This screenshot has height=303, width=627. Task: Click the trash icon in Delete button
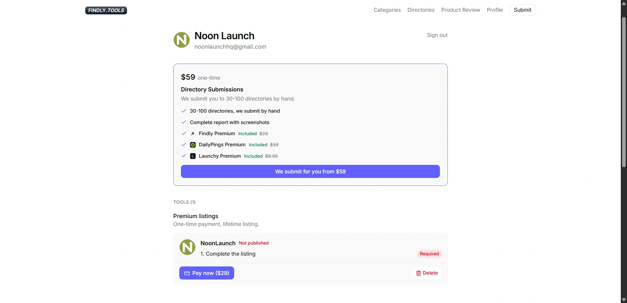(x=419, y=273)
